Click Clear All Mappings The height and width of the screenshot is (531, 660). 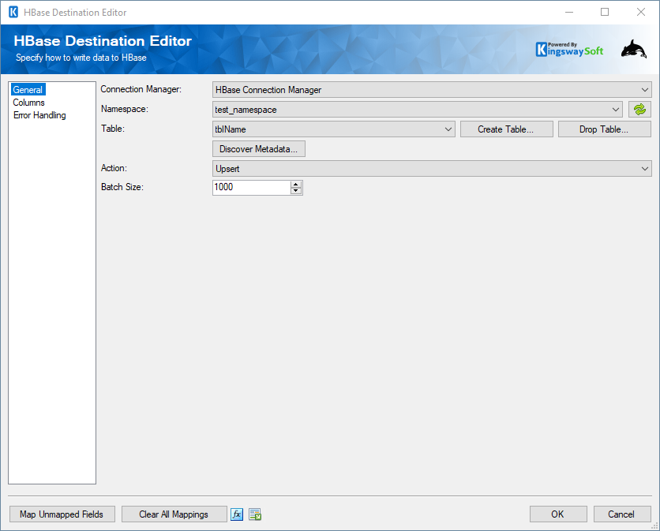174,514
